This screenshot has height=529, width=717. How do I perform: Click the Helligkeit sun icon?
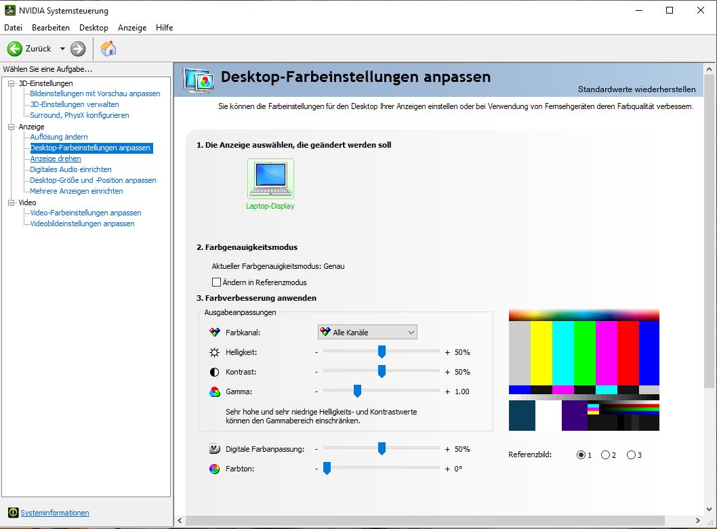[x=214, y=352]
